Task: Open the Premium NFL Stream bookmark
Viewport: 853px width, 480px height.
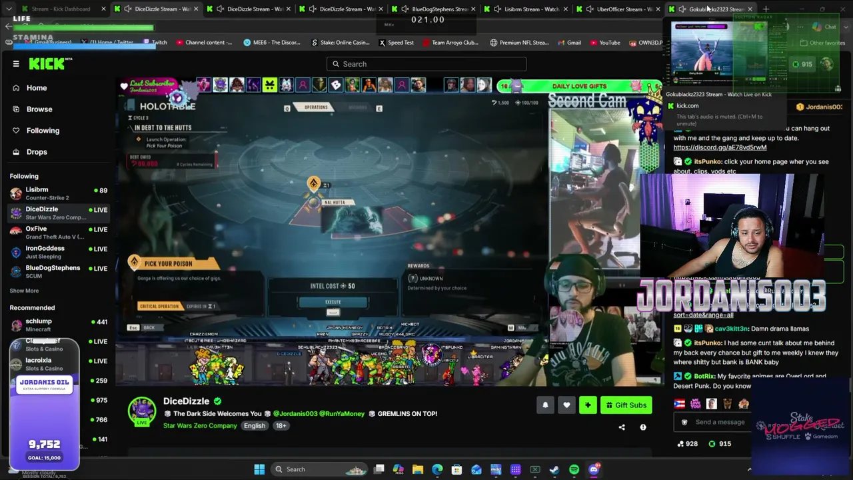Action: click(x=519, y=43)
